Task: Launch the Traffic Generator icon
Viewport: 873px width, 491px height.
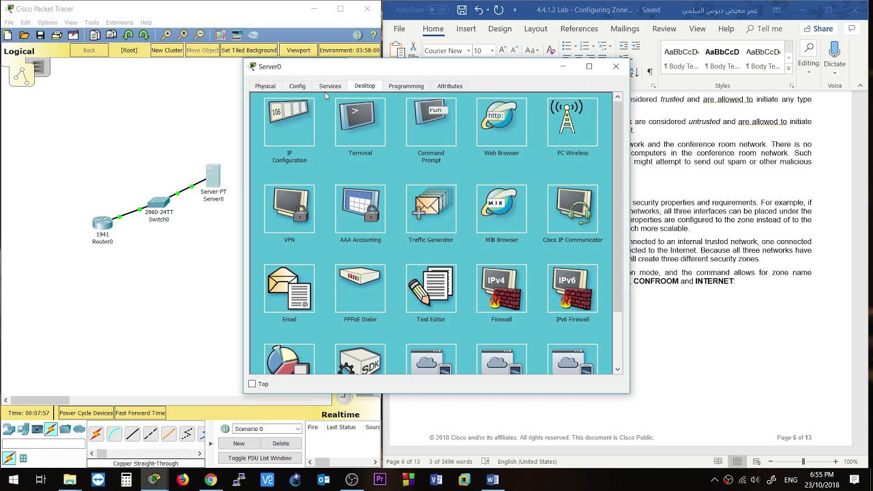Action: coord(431,209)
